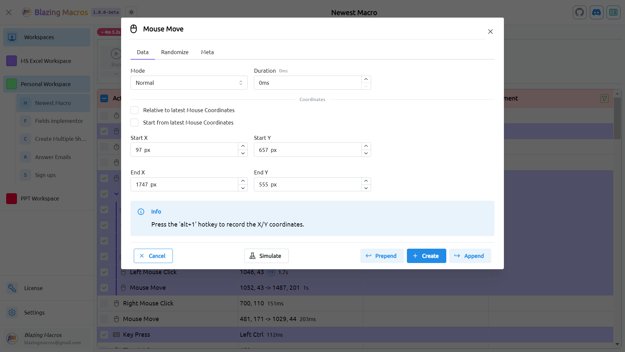Check Relative to latest Mouse Coordinates
This screenshot has height=352, width=625.
click(x=134, y=110)
